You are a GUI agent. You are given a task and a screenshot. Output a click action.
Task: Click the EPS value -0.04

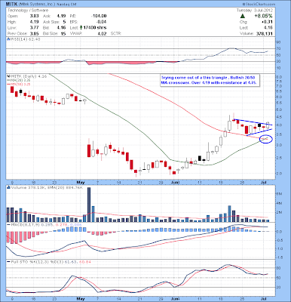click(102, 22)
